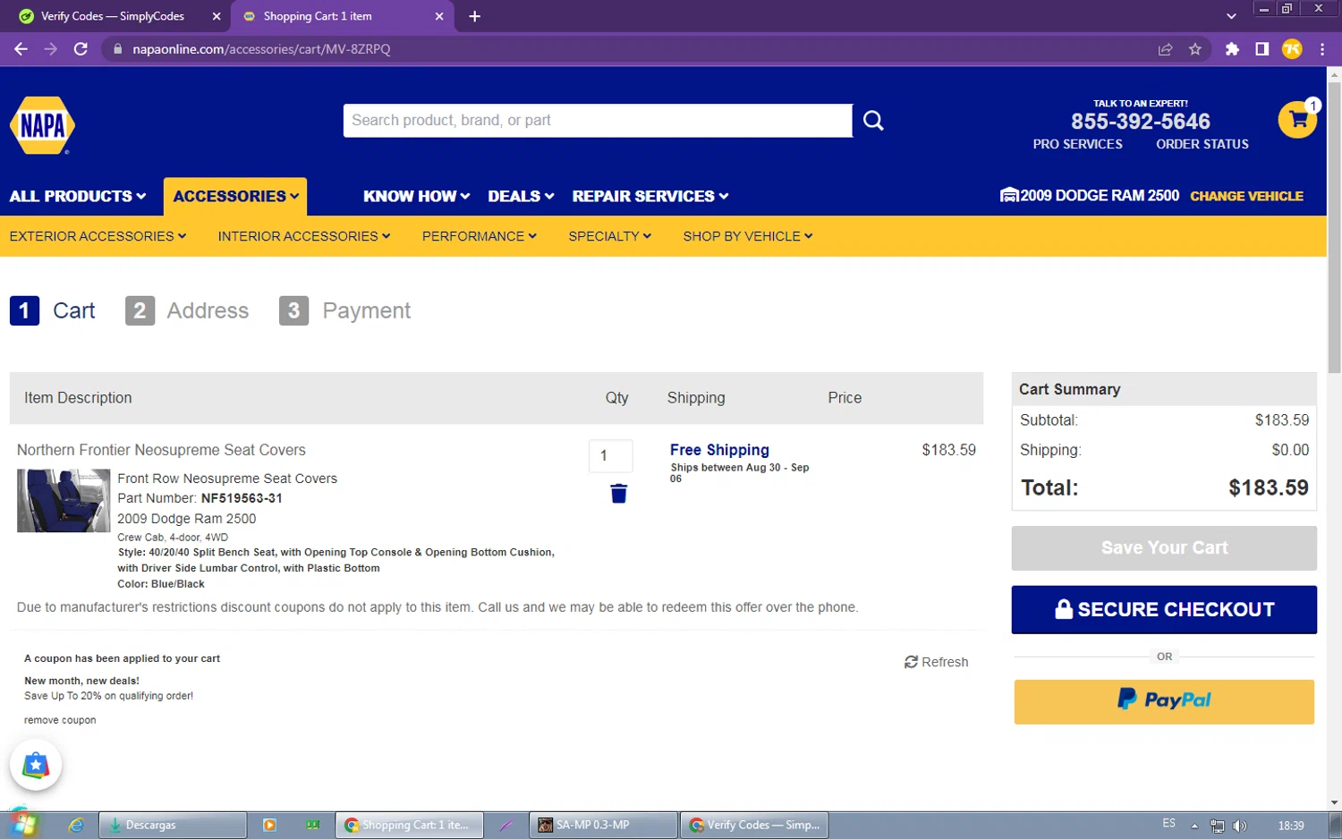Click the remove coupon link
Screen dimensions: 1342x839
point(60,720)
